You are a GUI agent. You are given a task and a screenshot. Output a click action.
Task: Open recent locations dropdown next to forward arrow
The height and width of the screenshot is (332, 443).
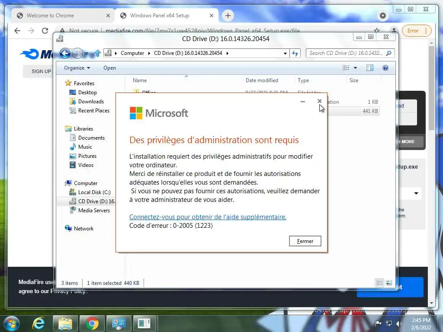[86, 53]
